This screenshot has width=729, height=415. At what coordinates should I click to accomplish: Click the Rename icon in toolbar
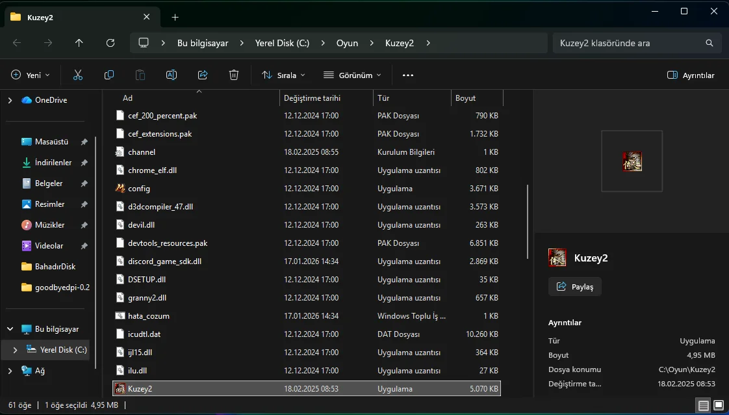[172, 75]
